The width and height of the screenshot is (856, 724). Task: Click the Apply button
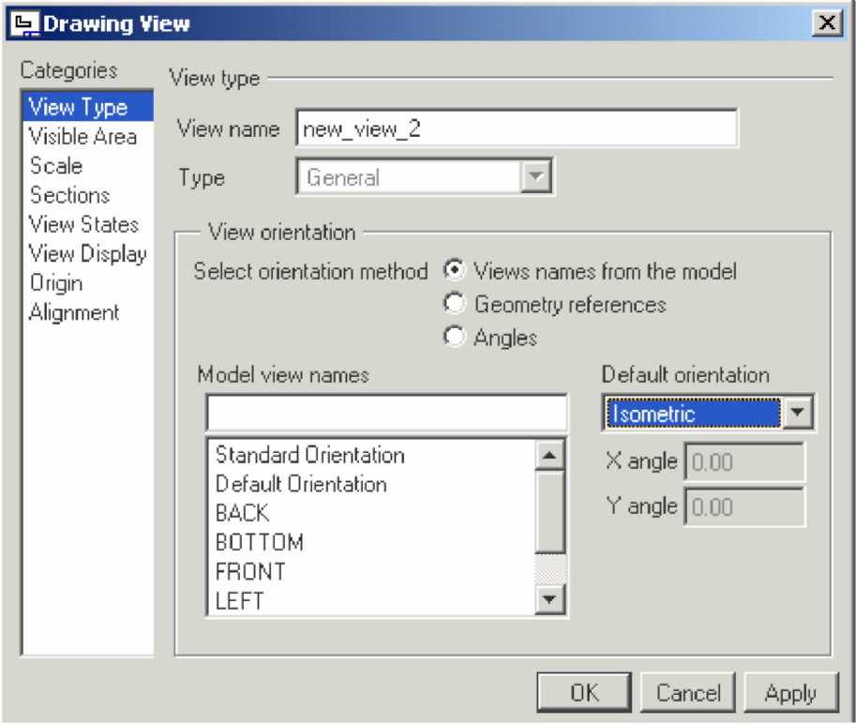point(791,692)
